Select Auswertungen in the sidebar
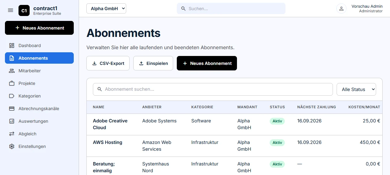 (x=39, y=121)
